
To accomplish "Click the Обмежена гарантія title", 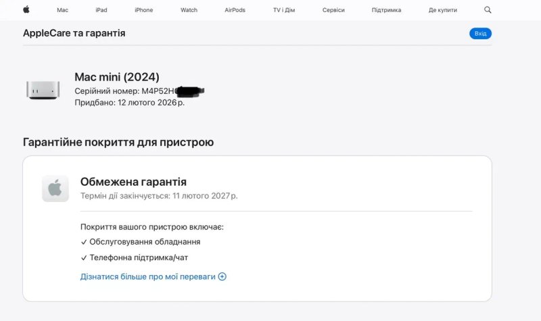I will [x=133, y=182].
